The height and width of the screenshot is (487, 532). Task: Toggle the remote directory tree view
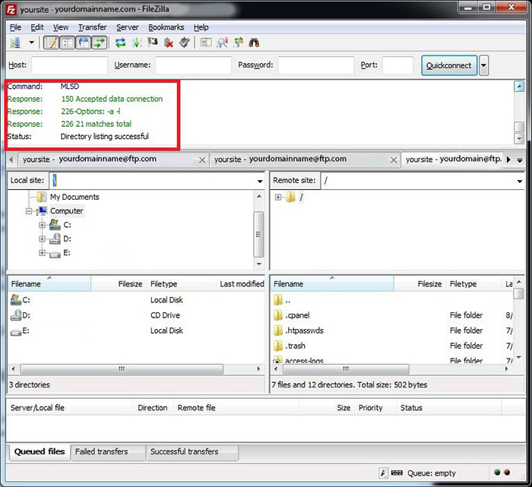click(84, 43)
